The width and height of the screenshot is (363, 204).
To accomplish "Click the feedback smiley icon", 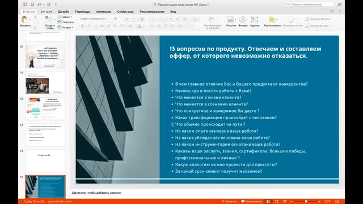I will click(332, 11).
